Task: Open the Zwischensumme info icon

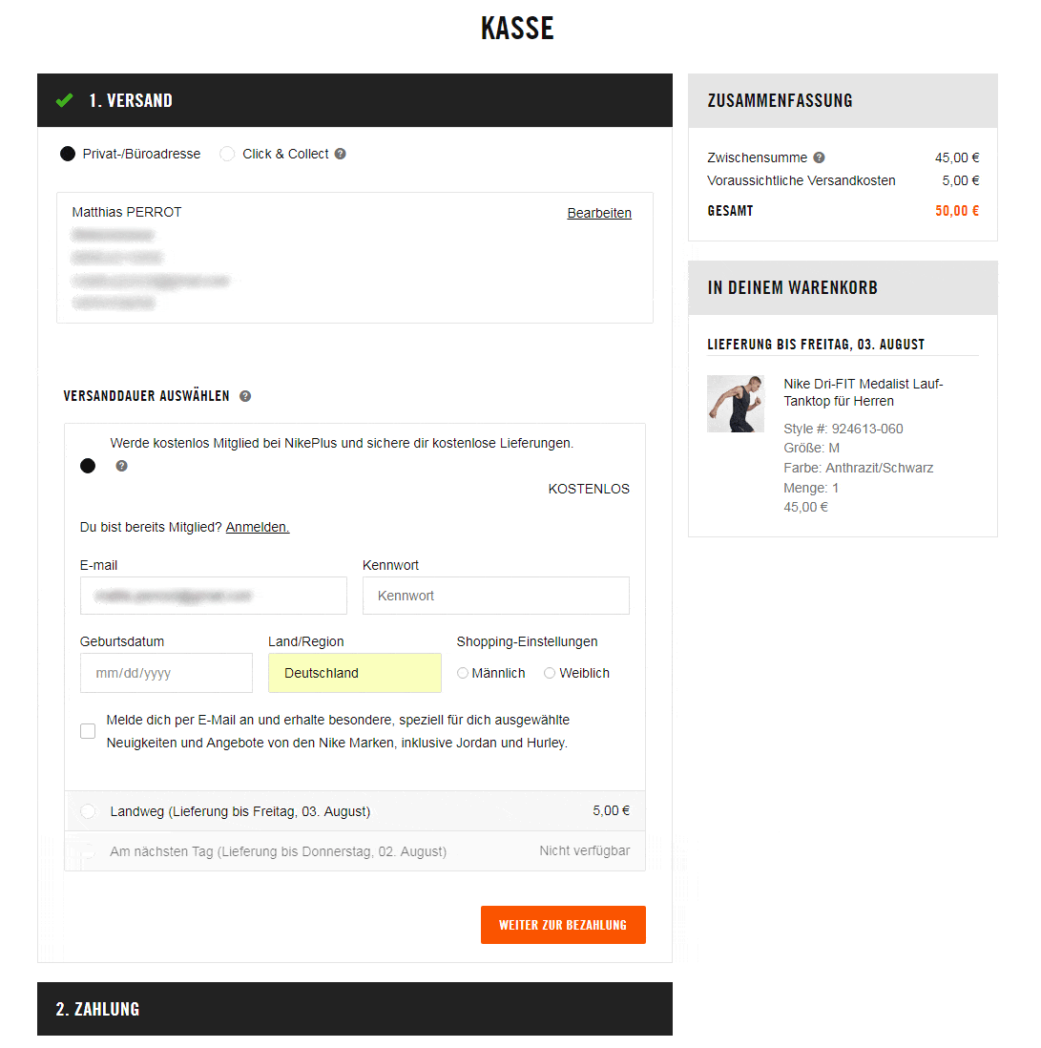Action: pos(820,157)
